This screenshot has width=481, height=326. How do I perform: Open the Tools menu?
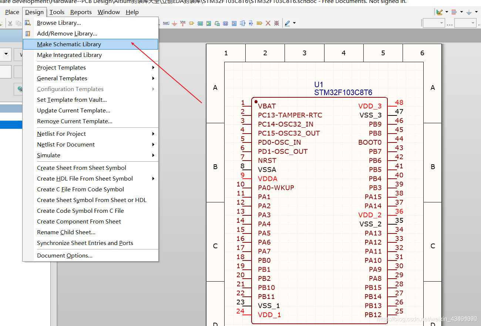[57, 12]
